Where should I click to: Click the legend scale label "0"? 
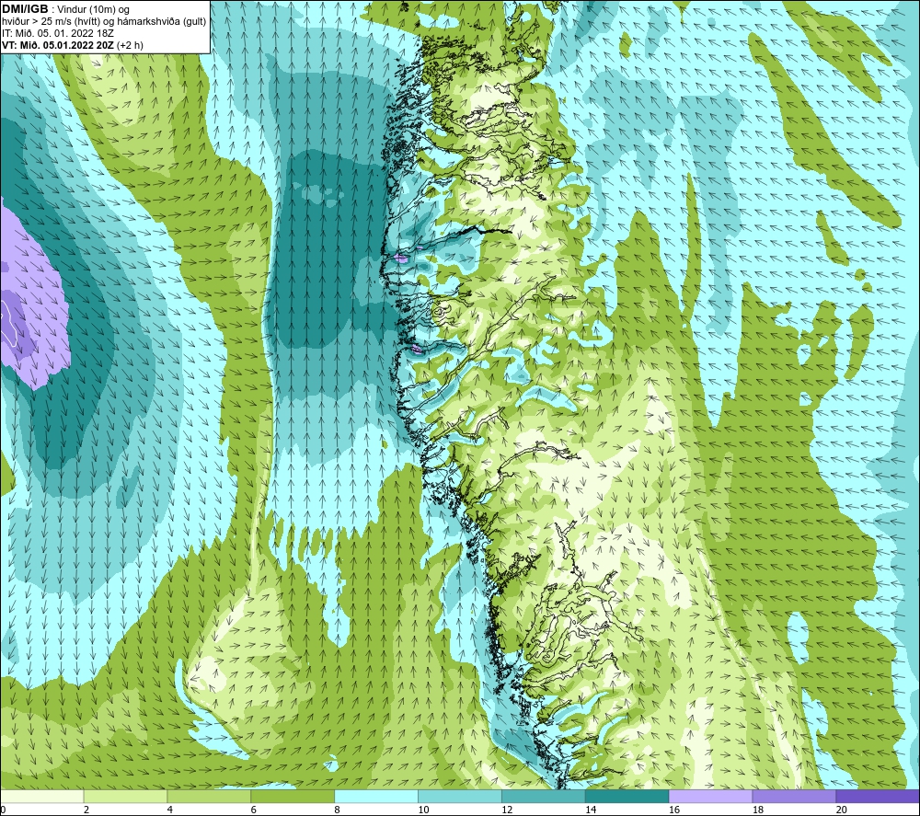pos(3,810)
